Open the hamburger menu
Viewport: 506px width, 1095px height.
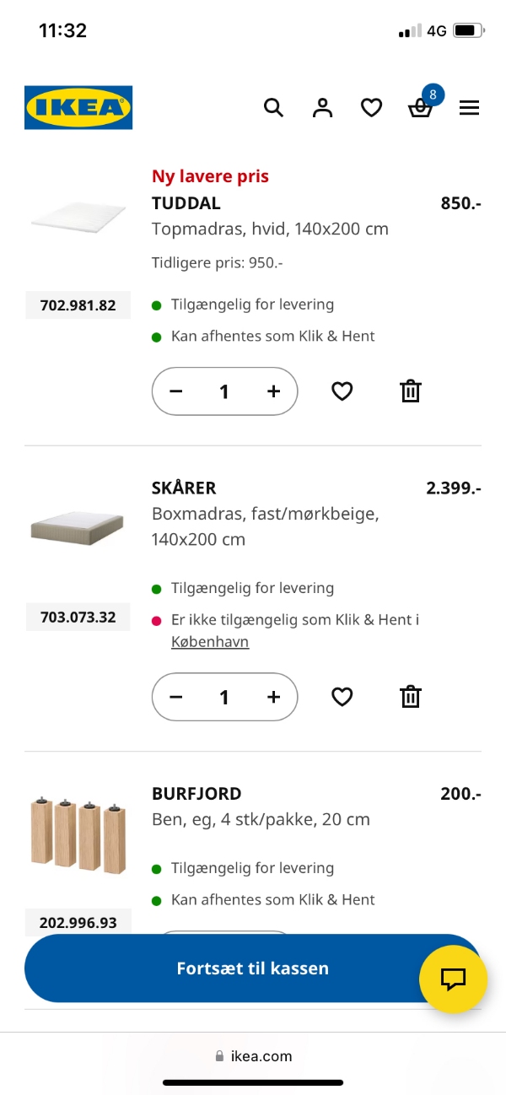click(x=469, y=107)
